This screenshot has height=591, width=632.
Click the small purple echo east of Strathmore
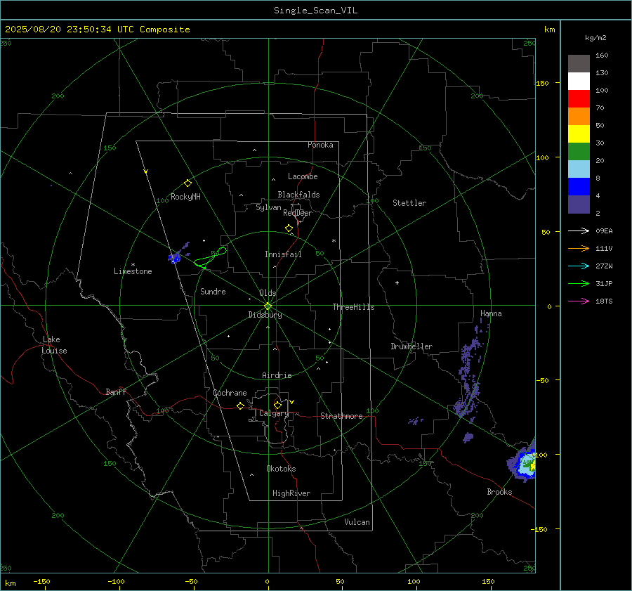[x=416, y=421]
